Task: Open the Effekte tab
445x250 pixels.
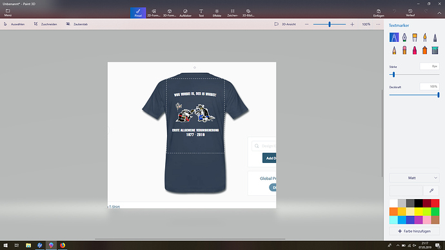Action: 217,13
